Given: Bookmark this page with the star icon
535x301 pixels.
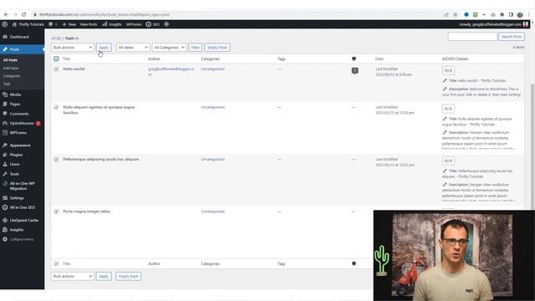Looking at the screenshot, I should [x=455, y=15].
